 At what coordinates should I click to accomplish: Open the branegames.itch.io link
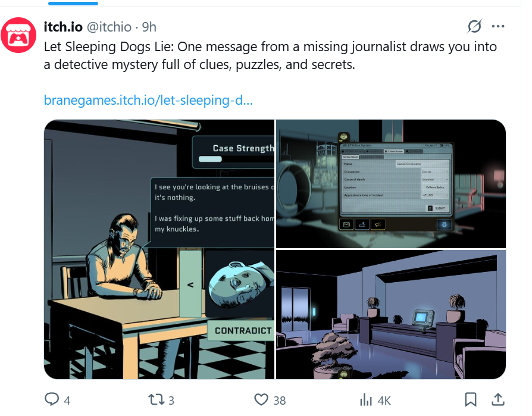[x=148, y=100]
